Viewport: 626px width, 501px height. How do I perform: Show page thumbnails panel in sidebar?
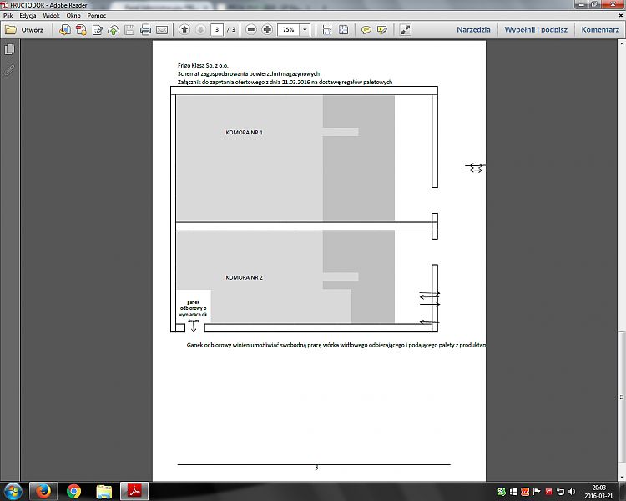[9, 50]
